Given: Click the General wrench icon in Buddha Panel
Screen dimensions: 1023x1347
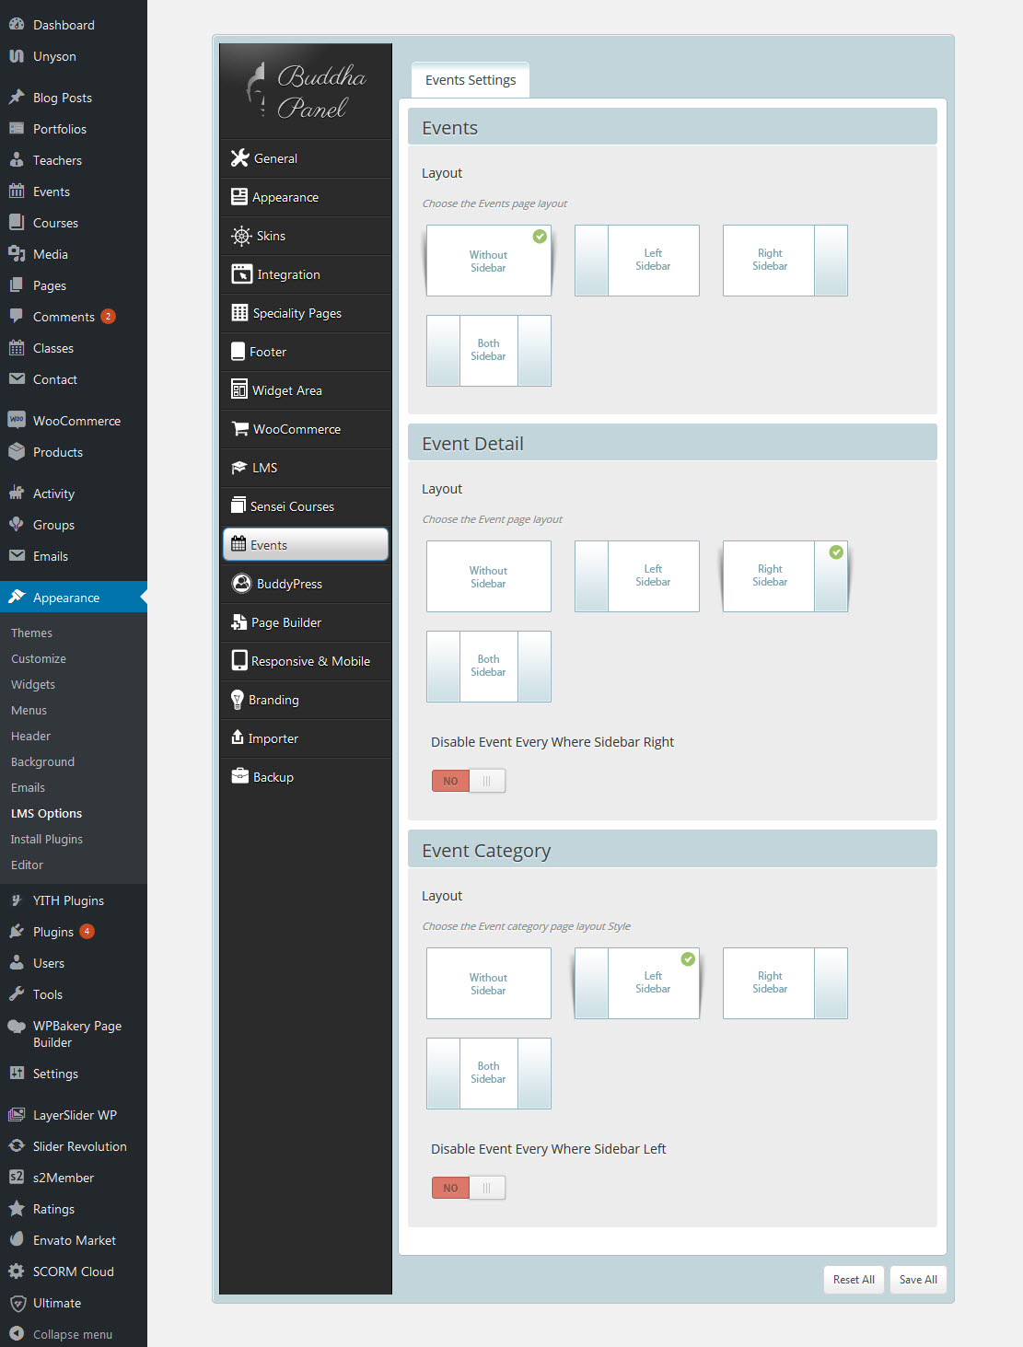Looking at the screenshot, I should [240, 158].
